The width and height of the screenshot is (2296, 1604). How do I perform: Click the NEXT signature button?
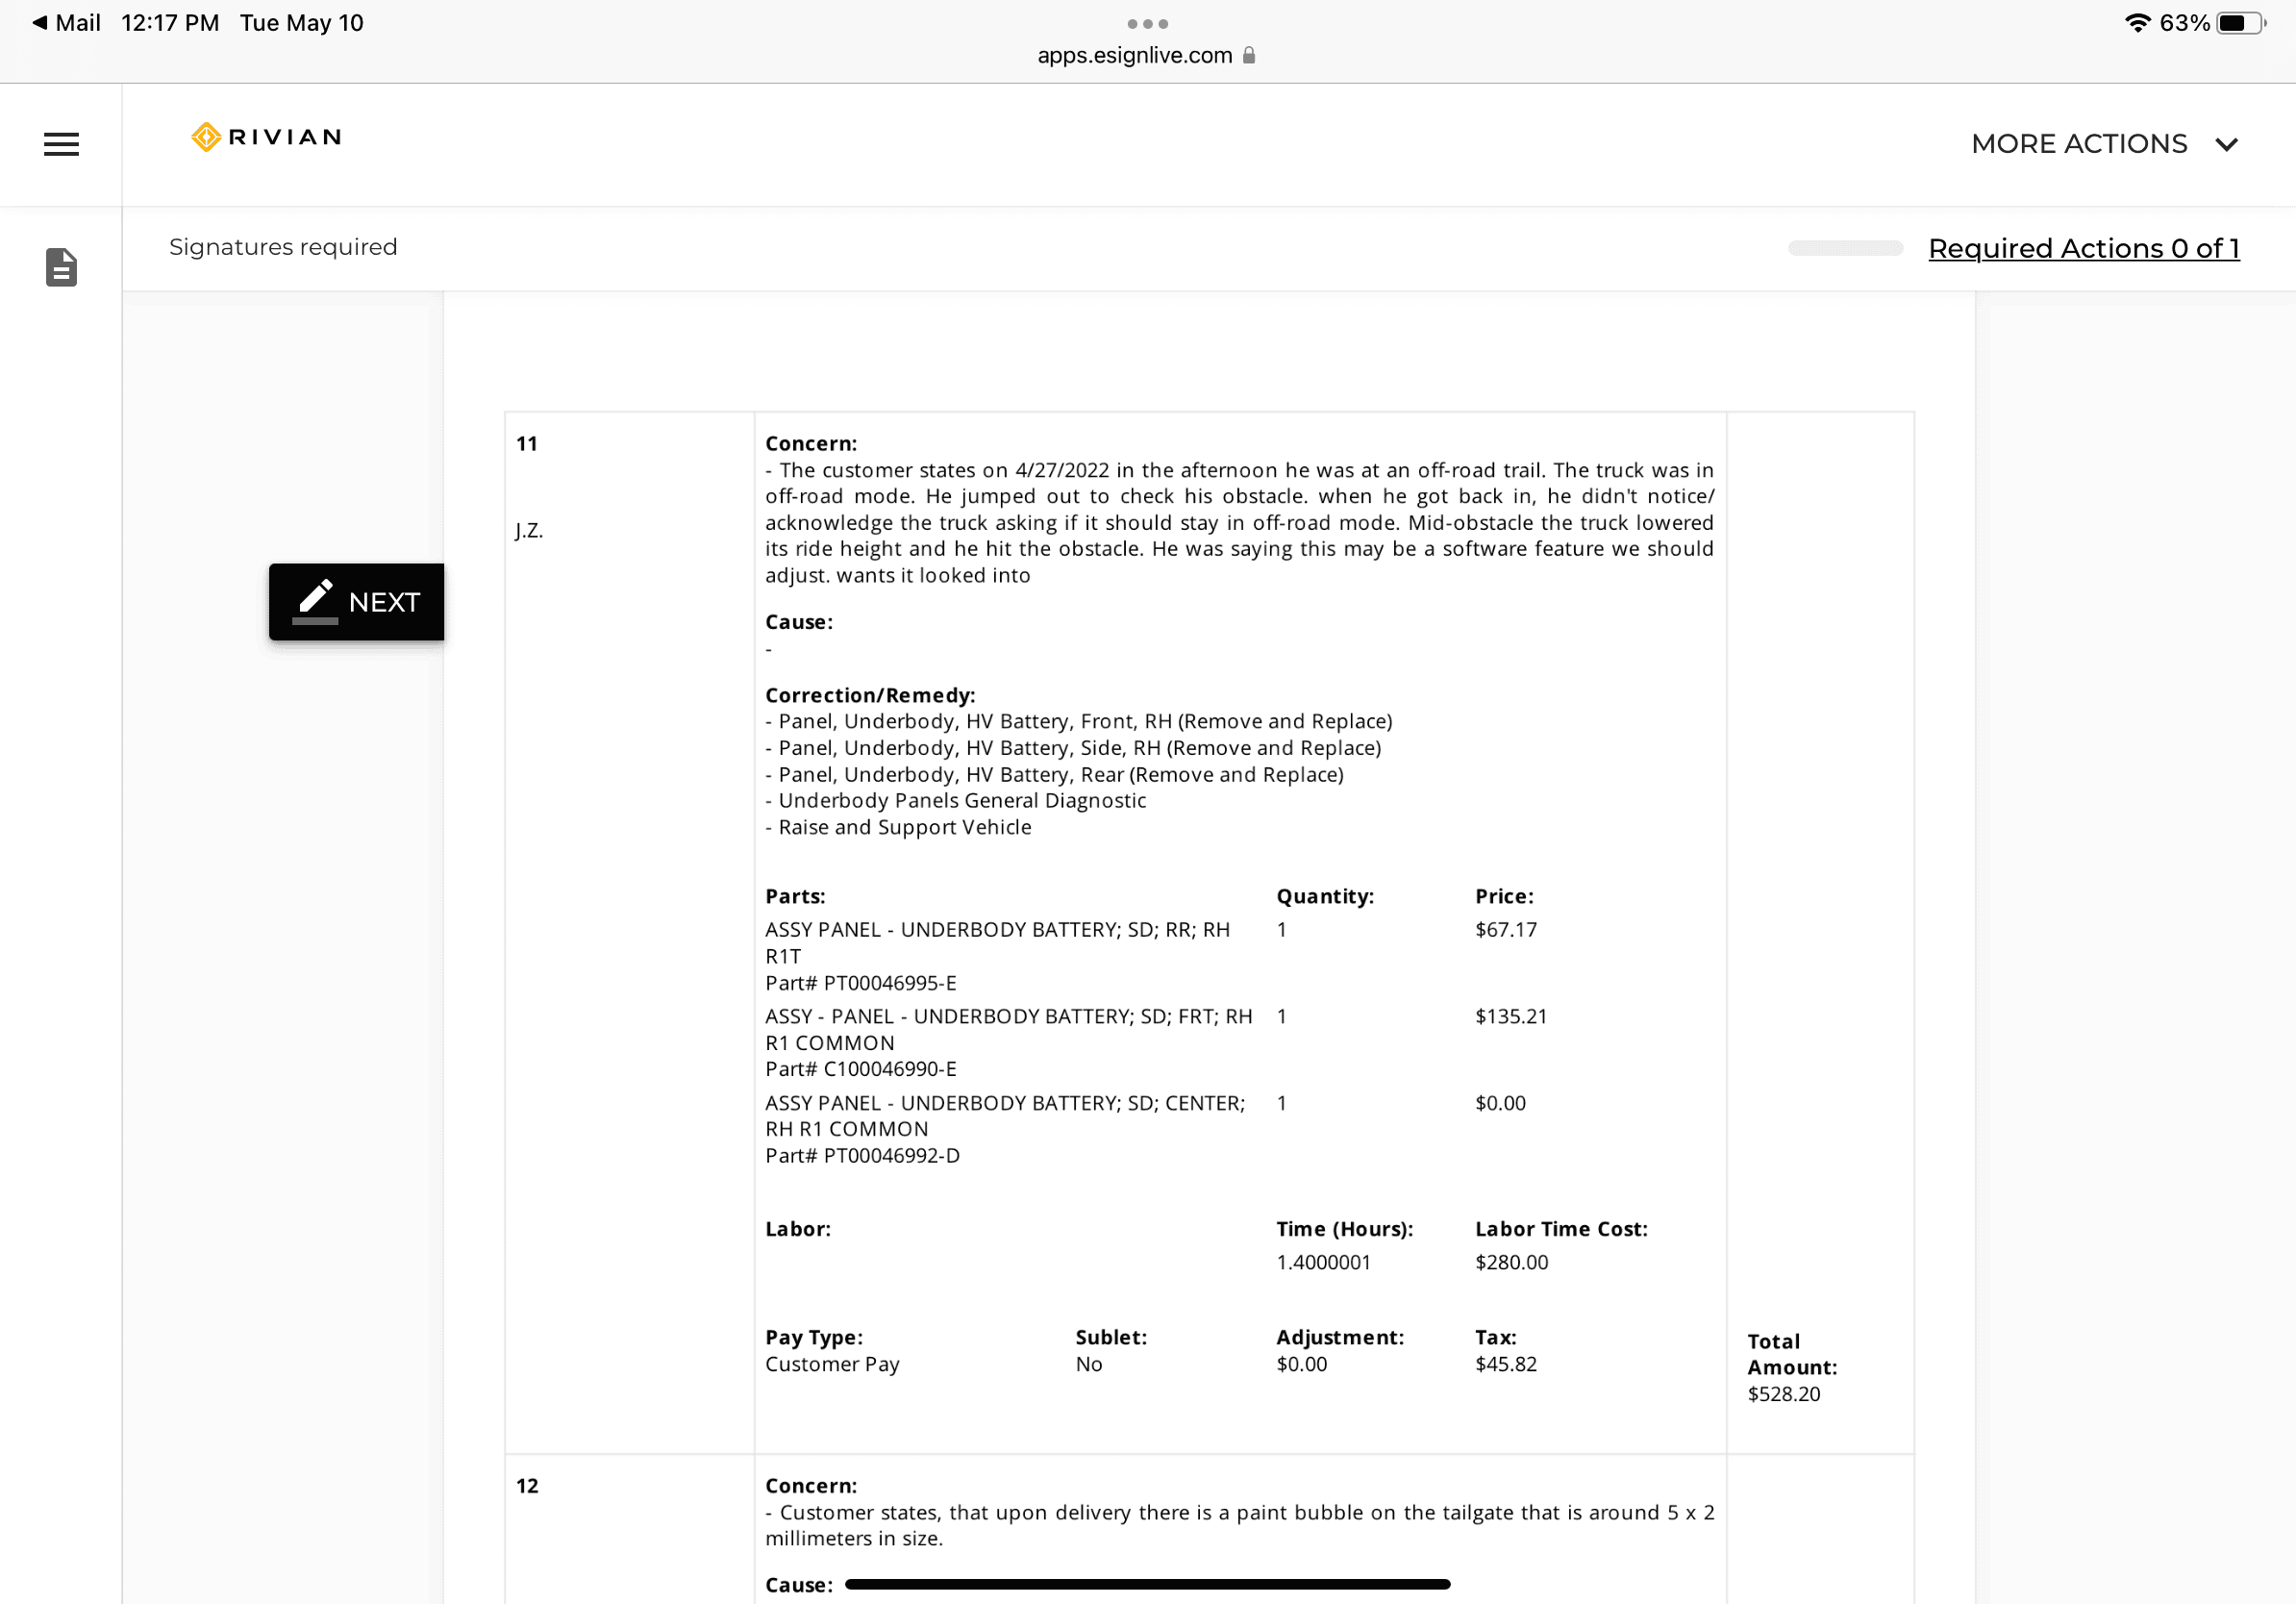point(356,602)
